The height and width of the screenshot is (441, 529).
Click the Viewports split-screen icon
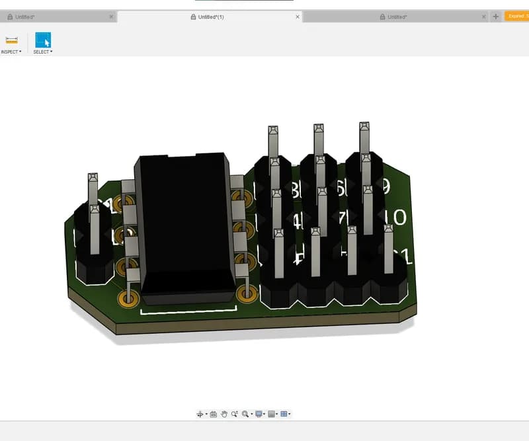tap(284, 414)
